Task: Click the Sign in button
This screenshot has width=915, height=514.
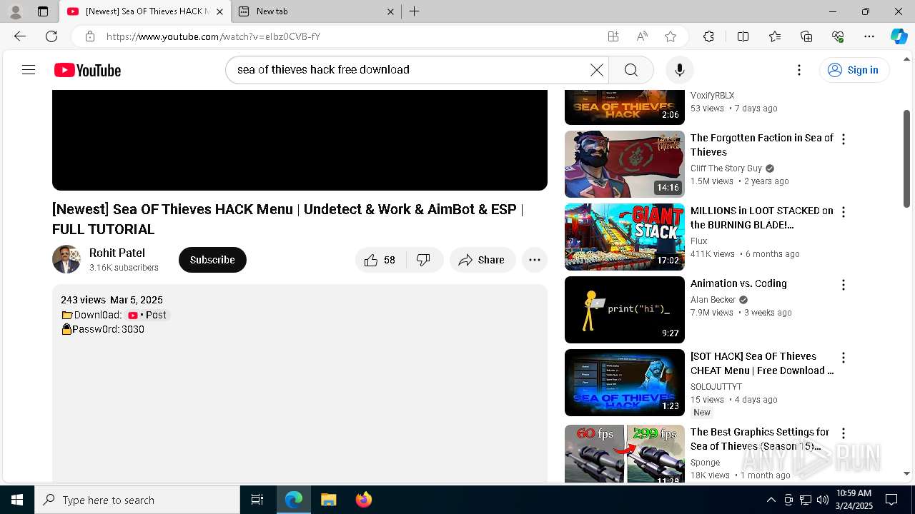Action: pyautogui.click(x=854, y=70)
